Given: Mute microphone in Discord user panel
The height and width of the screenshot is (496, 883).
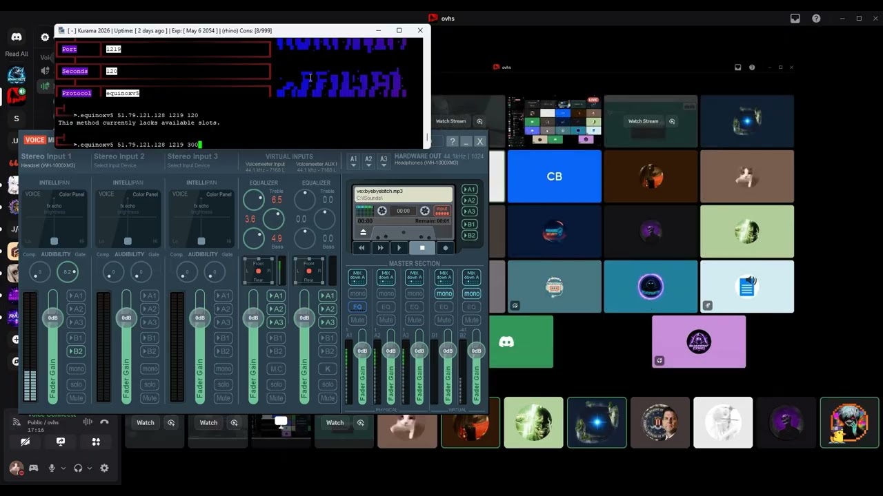Looking at the screenshot, I should tap(52, 468).
